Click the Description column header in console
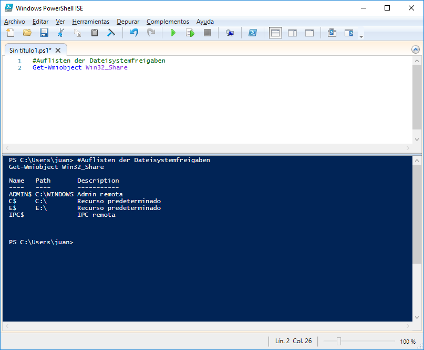 98,181
